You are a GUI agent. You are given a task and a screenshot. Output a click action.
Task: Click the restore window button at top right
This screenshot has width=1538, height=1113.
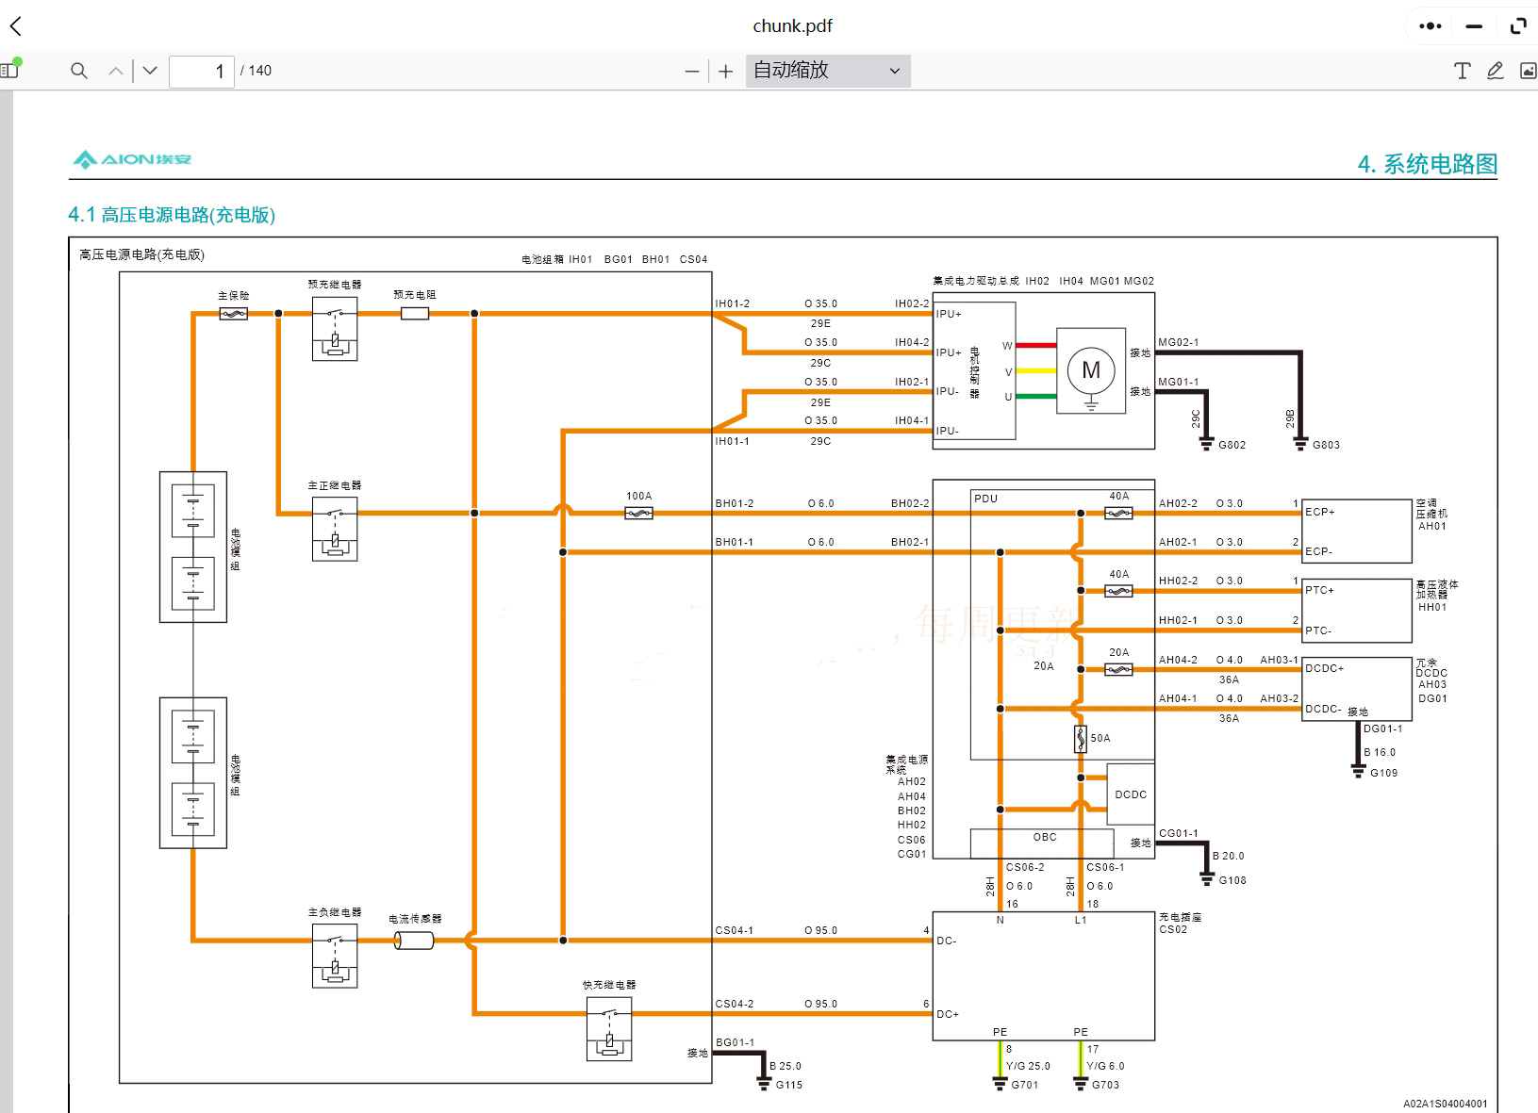tap(1517, 26)
